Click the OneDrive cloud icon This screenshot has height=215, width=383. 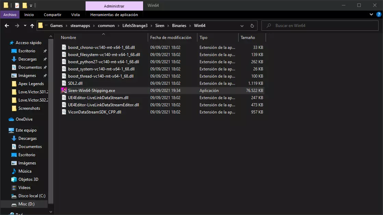[x=11, y=119]
